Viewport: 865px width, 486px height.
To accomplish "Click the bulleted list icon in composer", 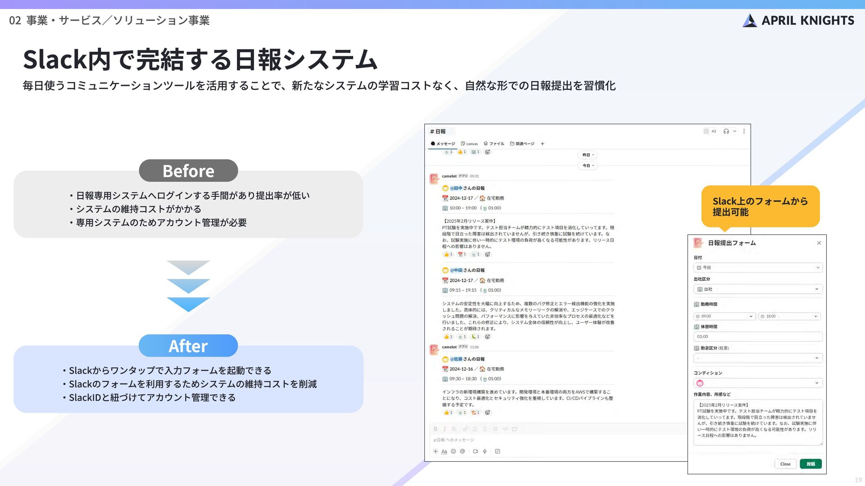I will [484, 429].
